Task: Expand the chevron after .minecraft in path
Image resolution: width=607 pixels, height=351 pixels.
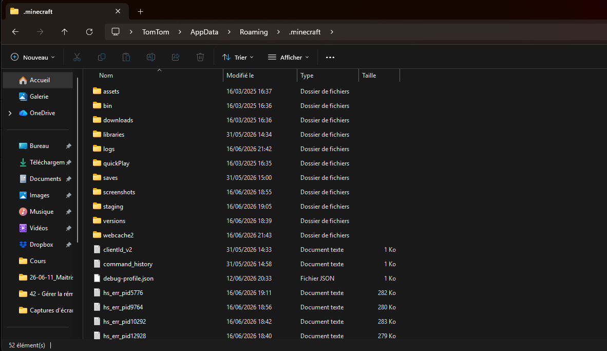Action: coord(332,32)
